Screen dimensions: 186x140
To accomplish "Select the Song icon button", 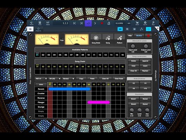I will tap(108, 39).
